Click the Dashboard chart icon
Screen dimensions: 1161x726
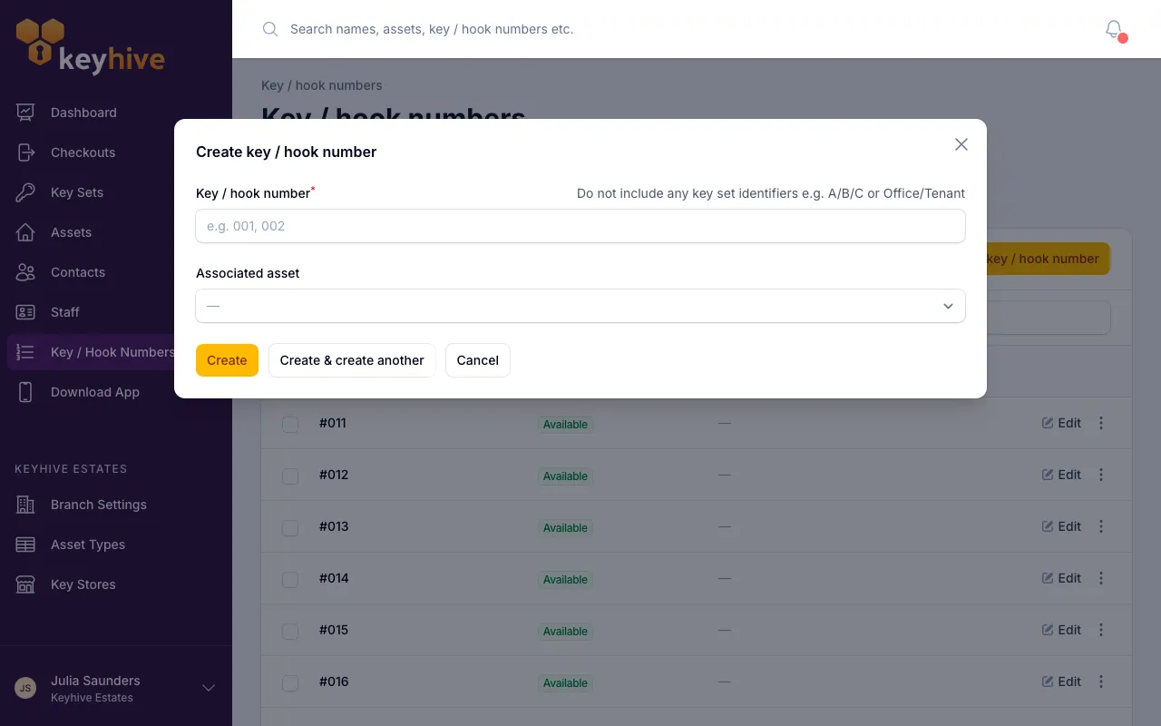(x=25, y=113)
